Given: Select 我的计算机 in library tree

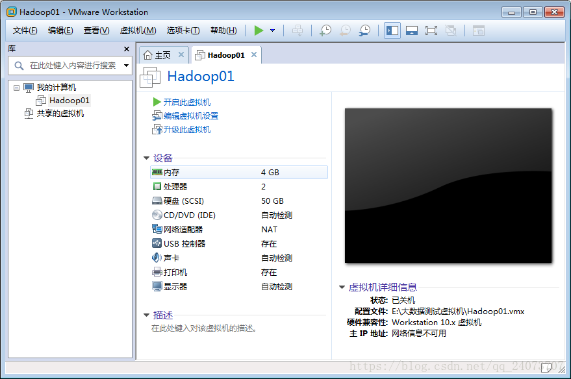Looking at the screenshot, I should (57, 88).
